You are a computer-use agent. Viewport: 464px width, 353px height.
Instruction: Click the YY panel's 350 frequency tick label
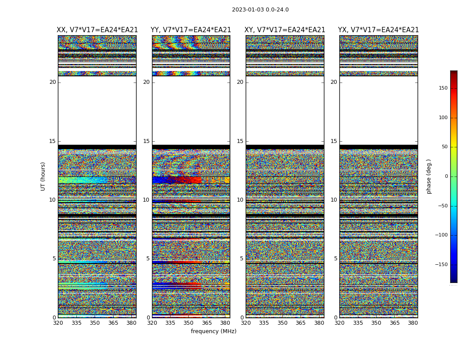(189, 323)
